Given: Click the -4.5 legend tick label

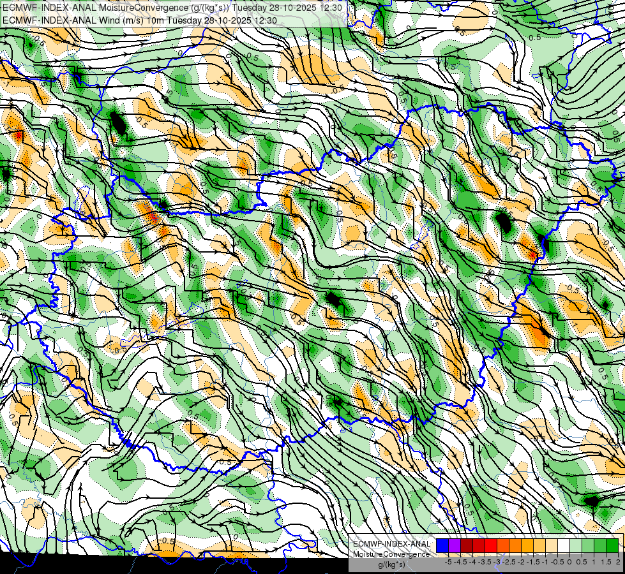Looking at the screenshot, I should pyautogui.click(x=462, y=562).
